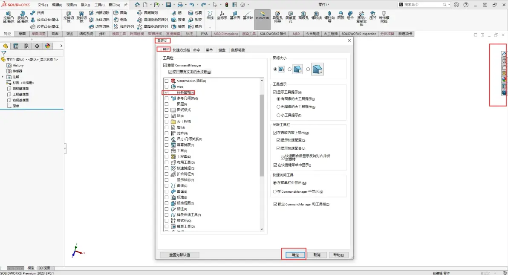Click the 筋 rib tool
Screen dimensions: 508x275
177,13
